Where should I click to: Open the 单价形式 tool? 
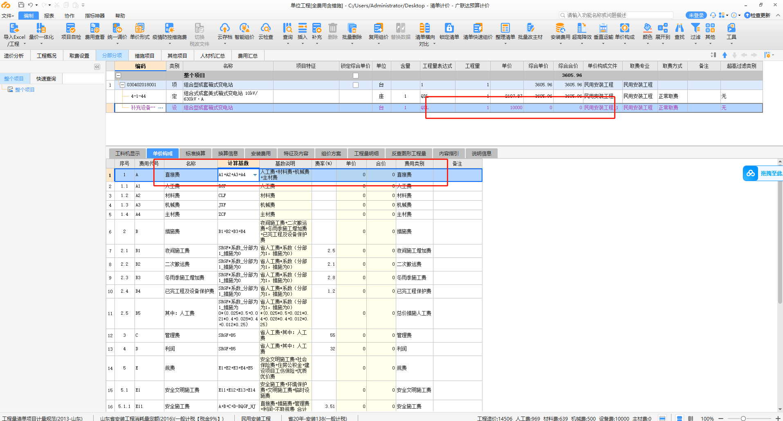tap(140, 28)
